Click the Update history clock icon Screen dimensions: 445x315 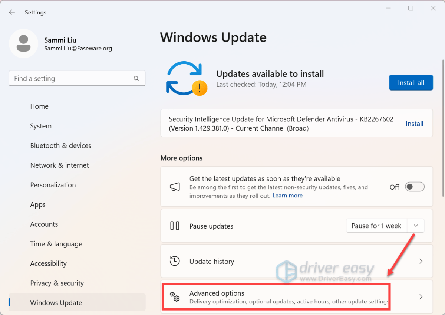[x=174, y=261]
